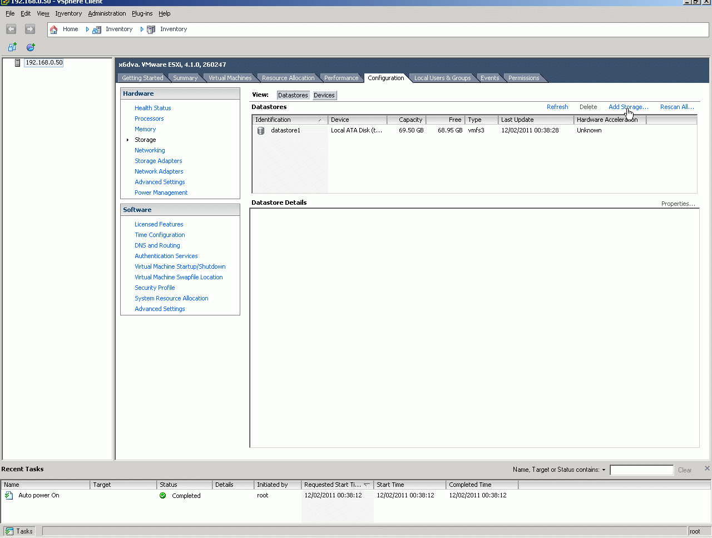712x538 pixels.
Task: Open the Name, Target or Status filter dropdown
Action: point(604,470)
